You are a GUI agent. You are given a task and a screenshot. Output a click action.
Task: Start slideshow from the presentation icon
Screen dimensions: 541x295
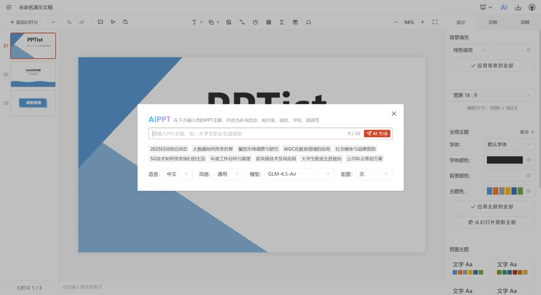(x=483, y=7)
